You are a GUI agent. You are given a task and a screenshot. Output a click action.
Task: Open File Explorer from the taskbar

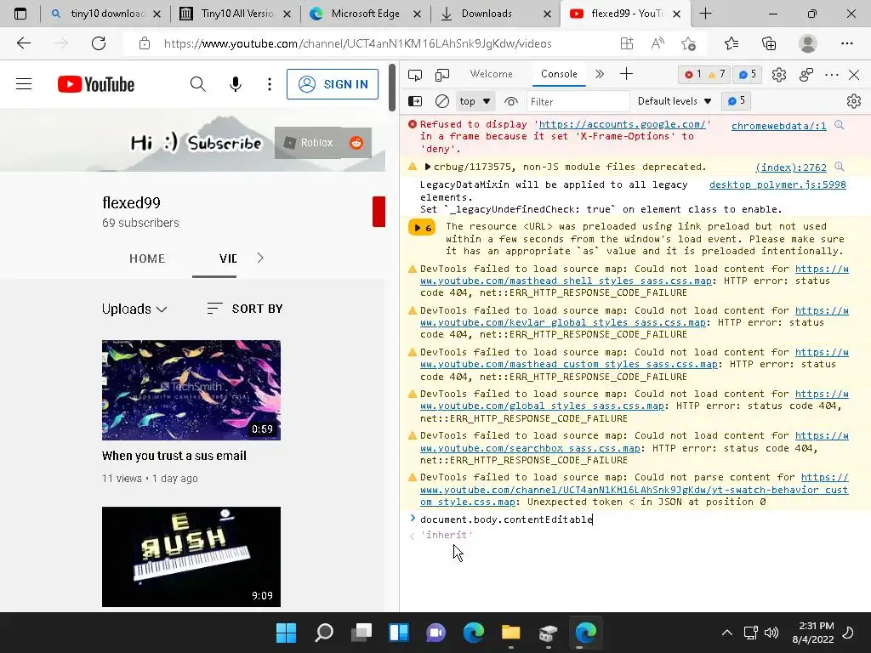(510, 633)
